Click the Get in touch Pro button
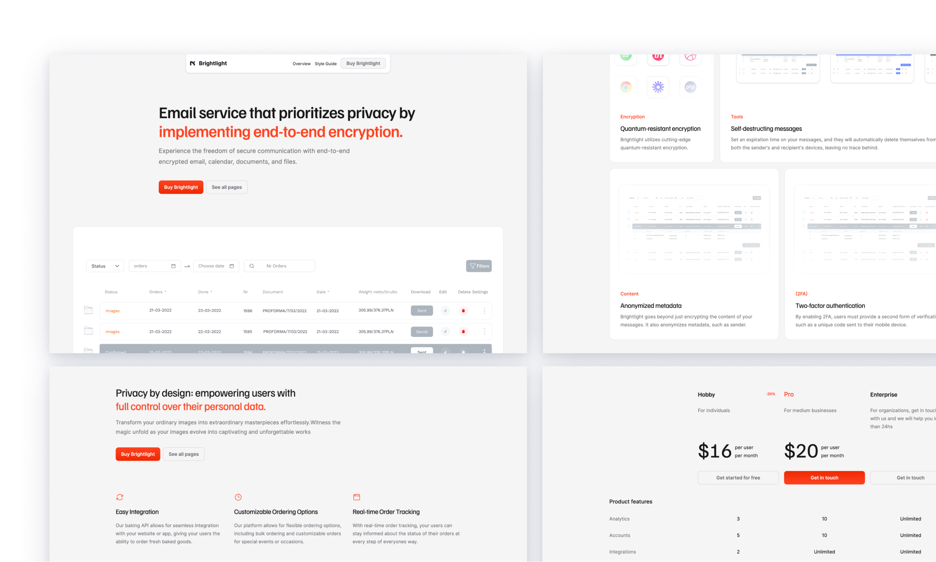Viewport: 936px width, 562px height. click(x=823, y=477)
